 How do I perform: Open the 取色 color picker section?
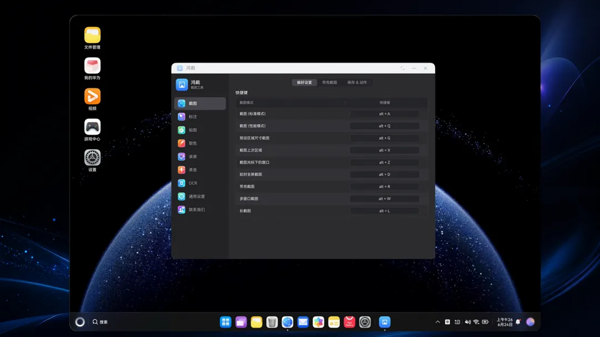[x=200, y=143]
